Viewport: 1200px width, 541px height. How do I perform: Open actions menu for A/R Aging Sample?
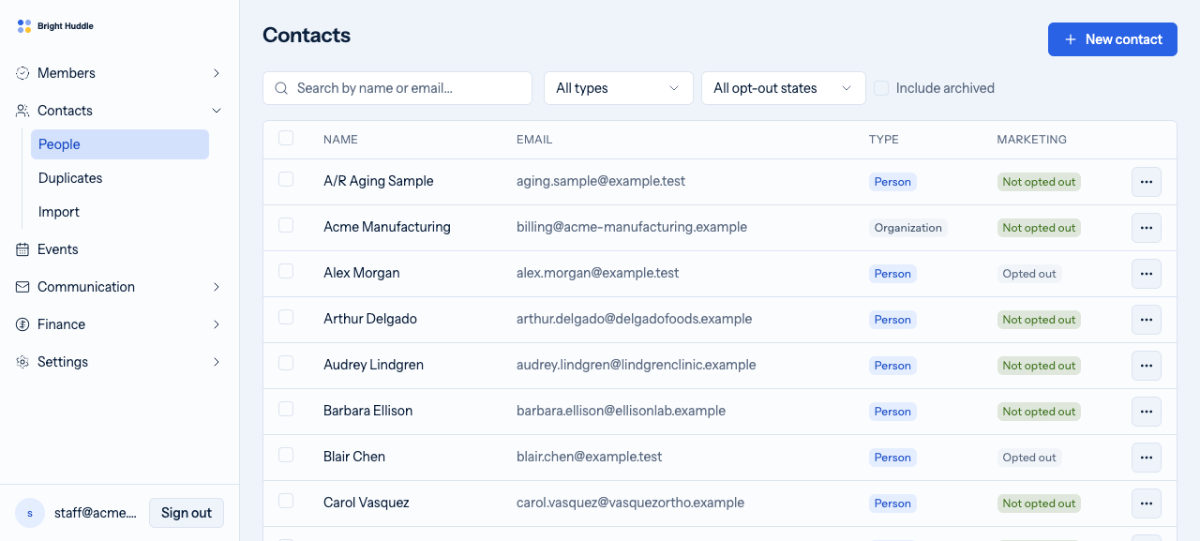click(x=1147, y=182)
